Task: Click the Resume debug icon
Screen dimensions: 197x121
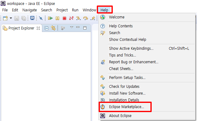Action: click(50, 18)
